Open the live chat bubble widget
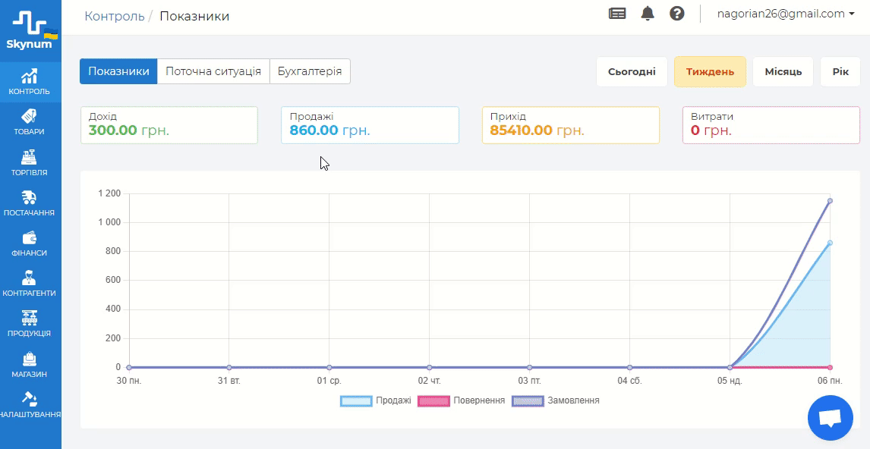 pos(831,418)
